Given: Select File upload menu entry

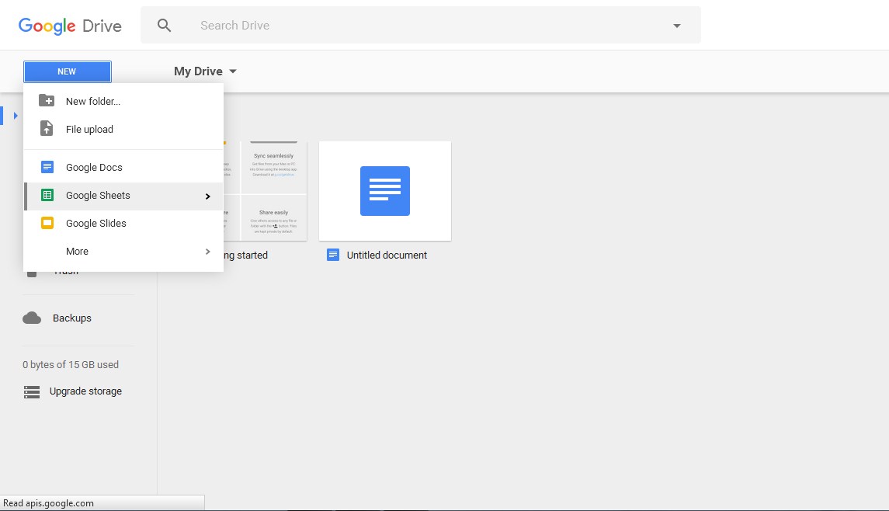Looking at the screenshot, I should (123, 130).
